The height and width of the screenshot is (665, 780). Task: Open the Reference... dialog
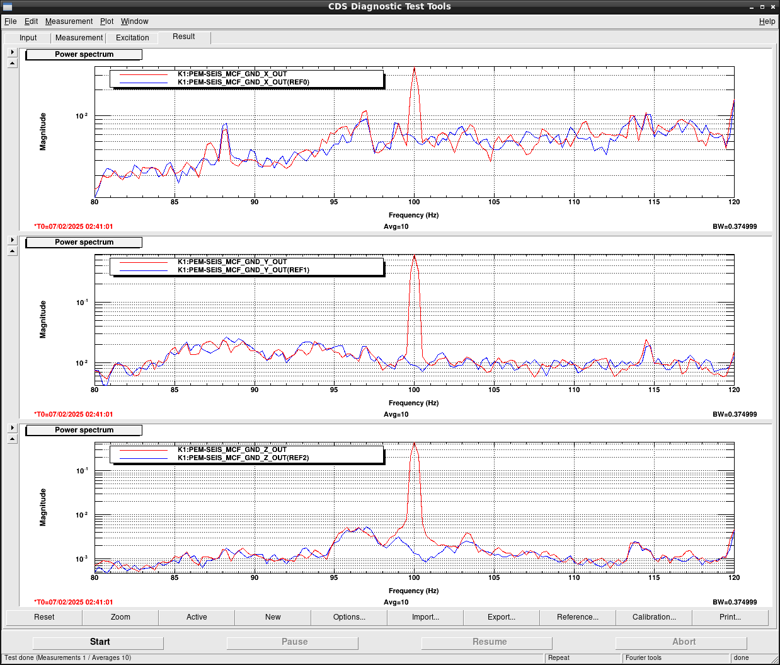pyautogui.click(x=578, y=617)
